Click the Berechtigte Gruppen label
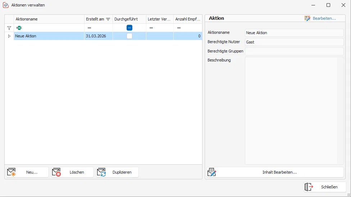 pos(225,51)
